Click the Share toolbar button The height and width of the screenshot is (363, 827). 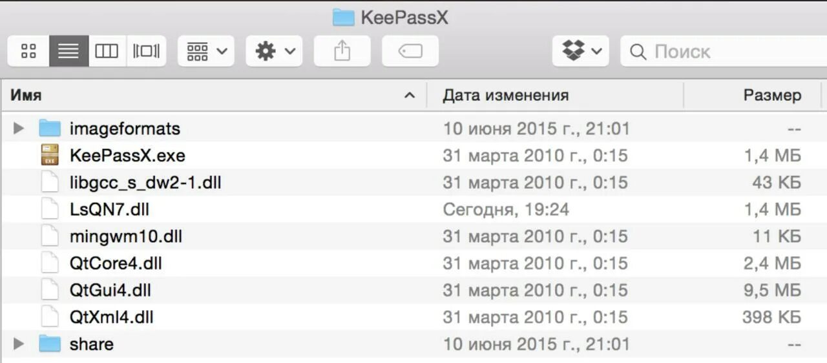342,51
